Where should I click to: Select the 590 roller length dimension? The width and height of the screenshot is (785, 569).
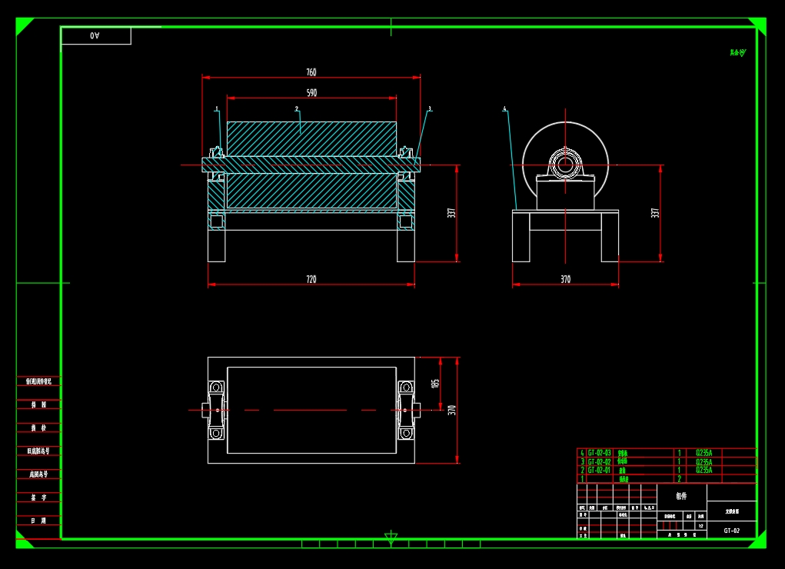[x=311, y=93]
